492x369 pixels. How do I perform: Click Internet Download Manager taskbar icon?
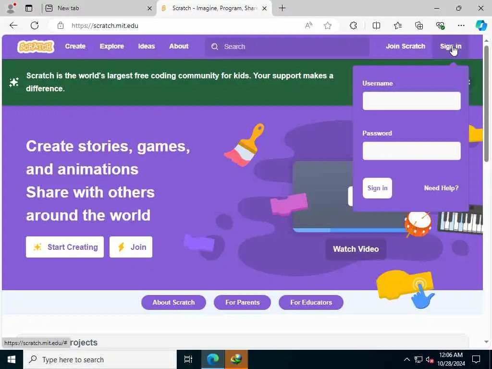(236, 359)
